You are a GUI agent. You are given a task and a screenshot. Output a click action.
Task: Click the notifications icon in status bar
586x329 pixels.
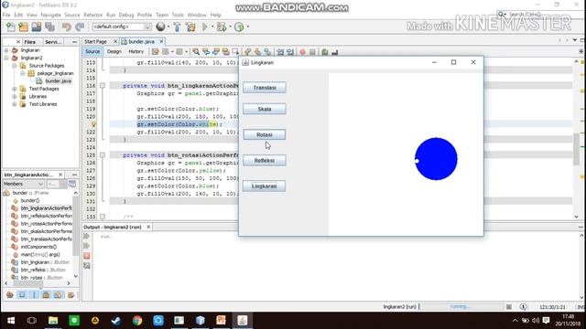click(x=523, y=307)
